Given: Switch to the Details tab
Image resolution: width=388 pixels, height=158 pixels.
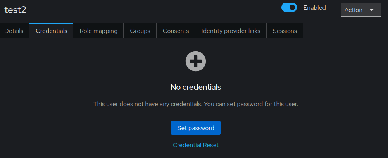Looking at the screenshot, I should click(x=14, y=31).
